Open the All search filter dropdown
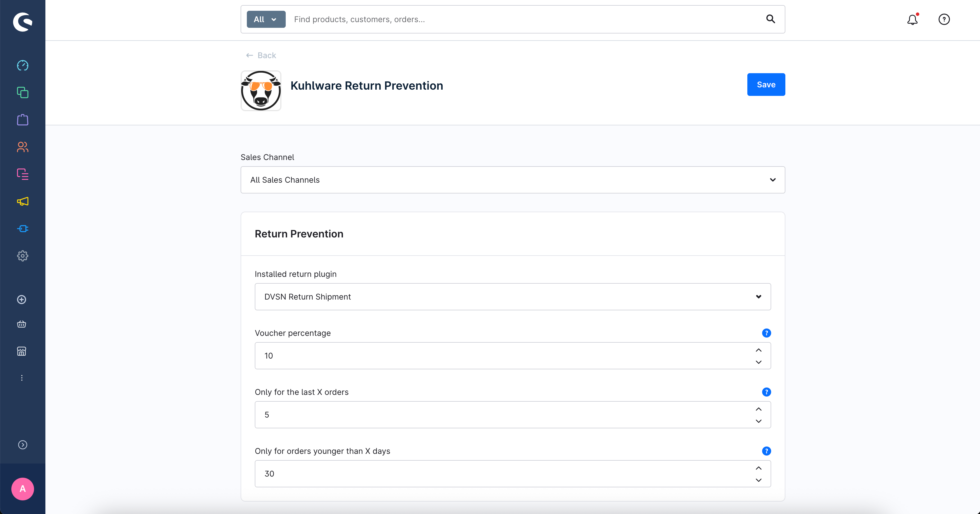980x514 pixels. (266, 19)
